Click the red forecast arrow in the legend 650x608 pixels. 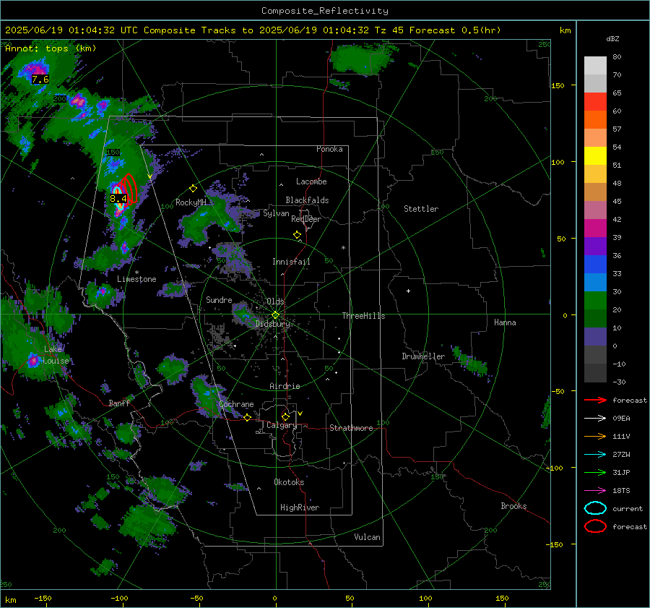[x=595, y=400]
